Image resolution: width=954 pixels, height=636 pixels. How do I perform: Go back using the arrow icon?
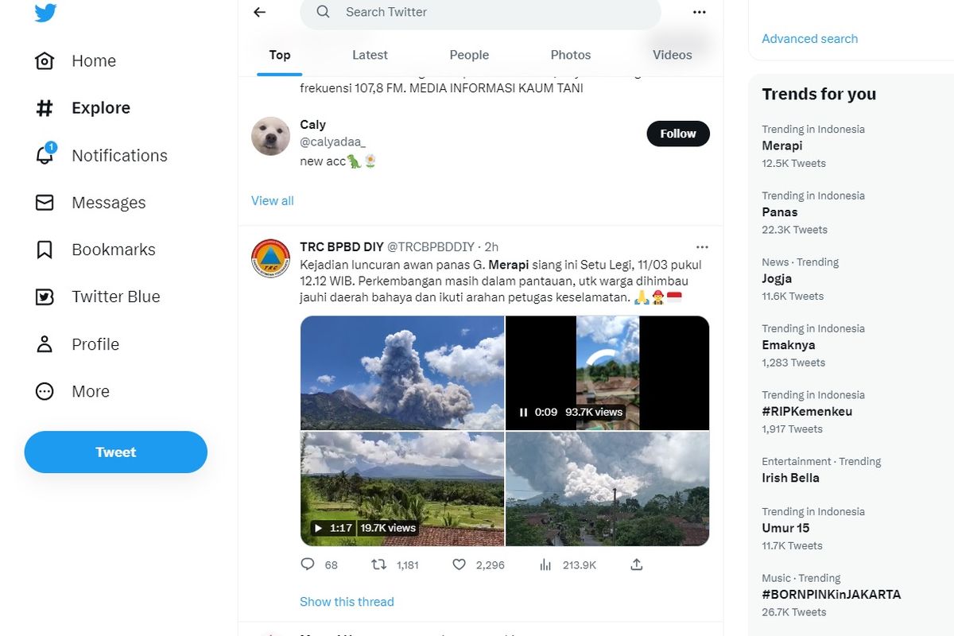[x=259, y=12]
